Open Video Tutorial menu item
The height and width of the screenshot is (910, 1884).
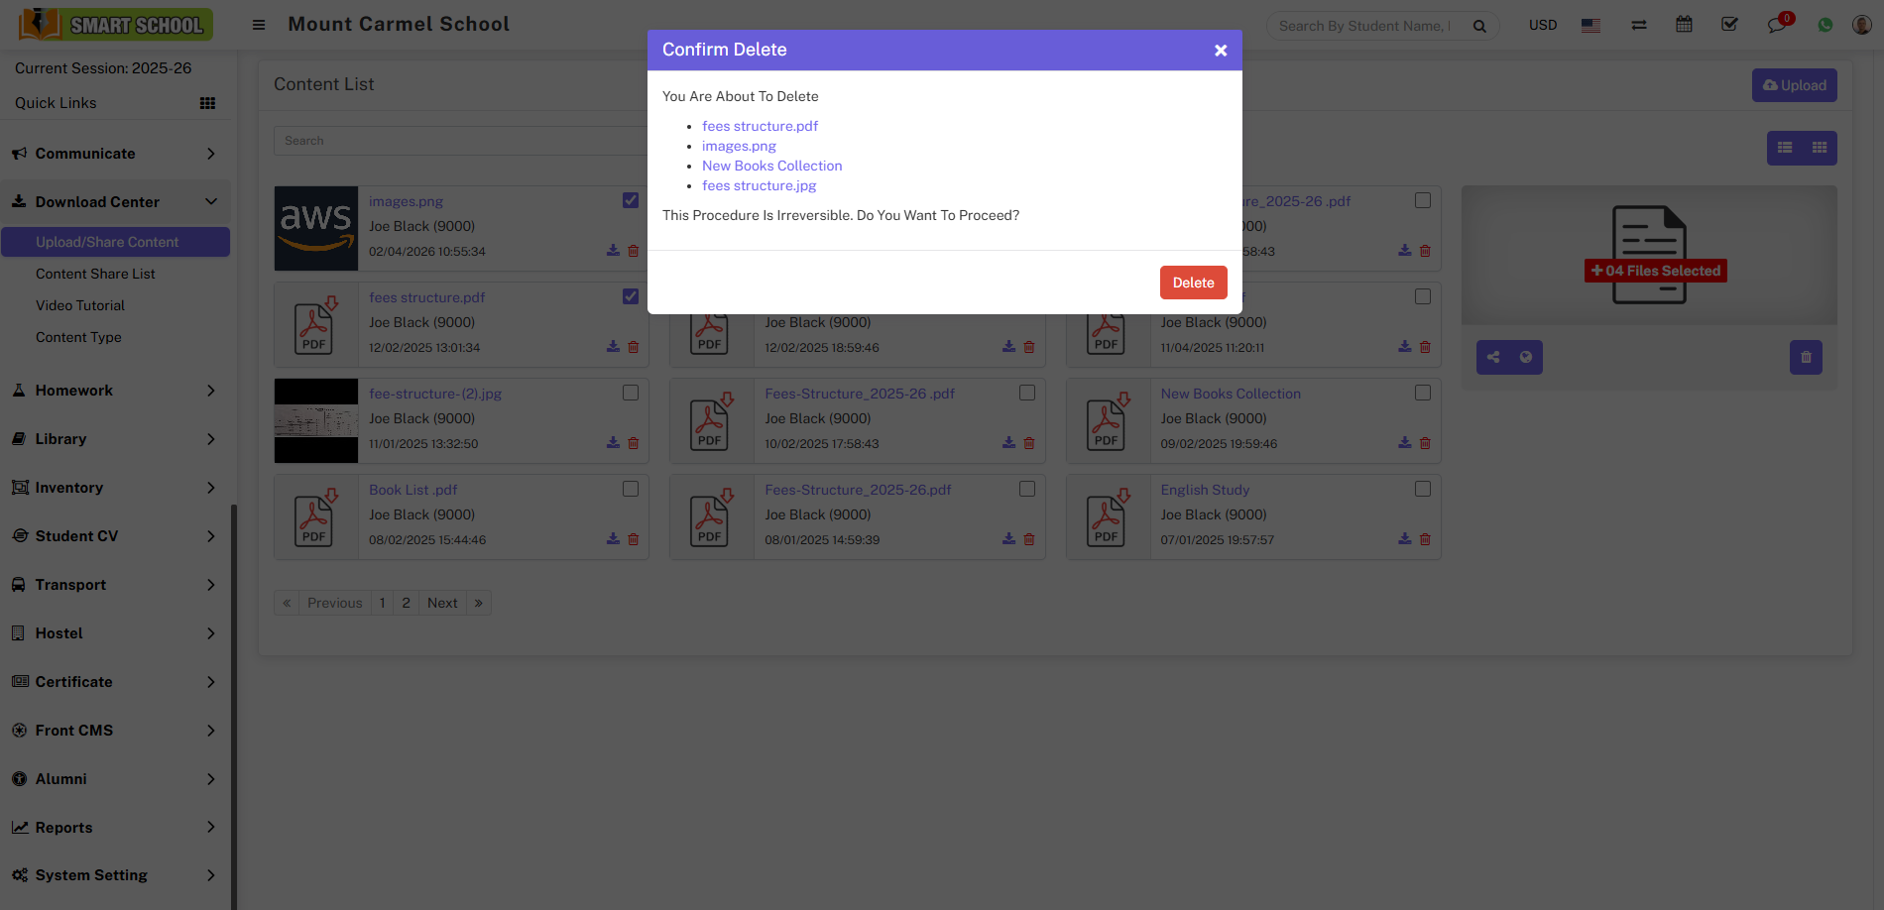[x=80, y=305]
